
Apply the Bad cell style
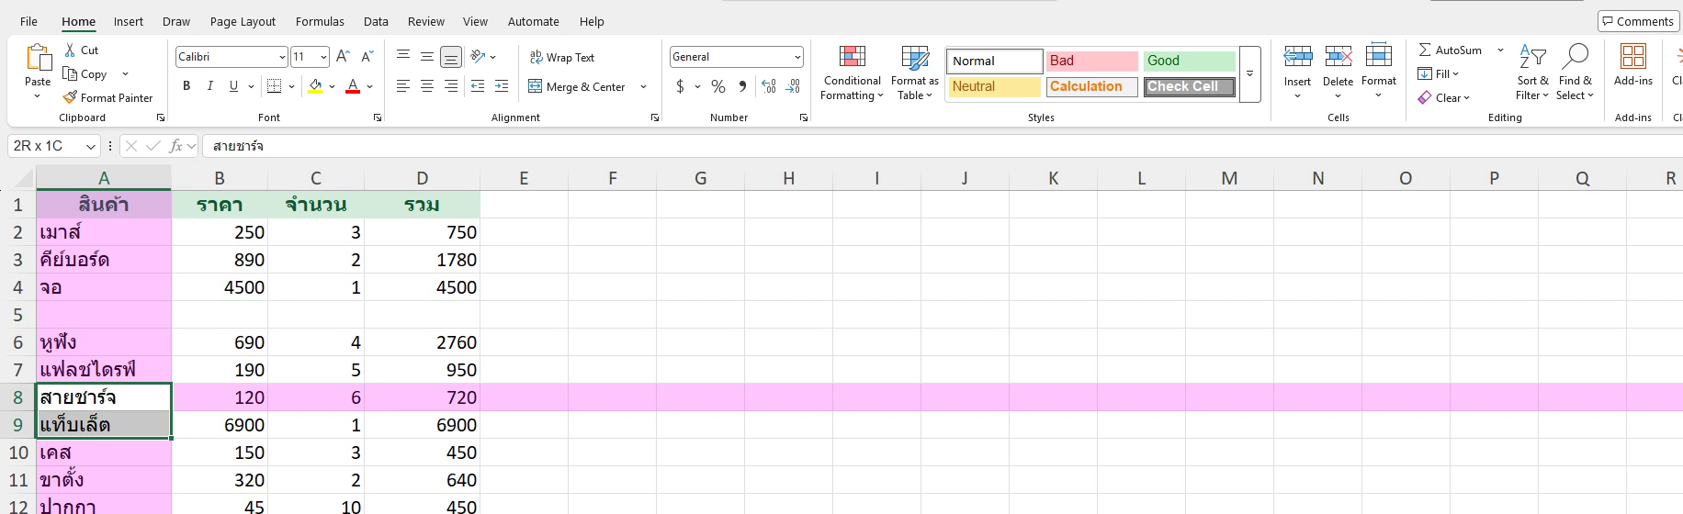(1092, 61)
